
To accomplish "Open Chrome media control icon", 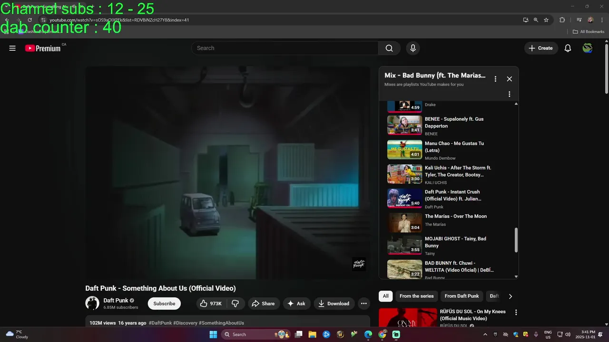I will [579, 20].
